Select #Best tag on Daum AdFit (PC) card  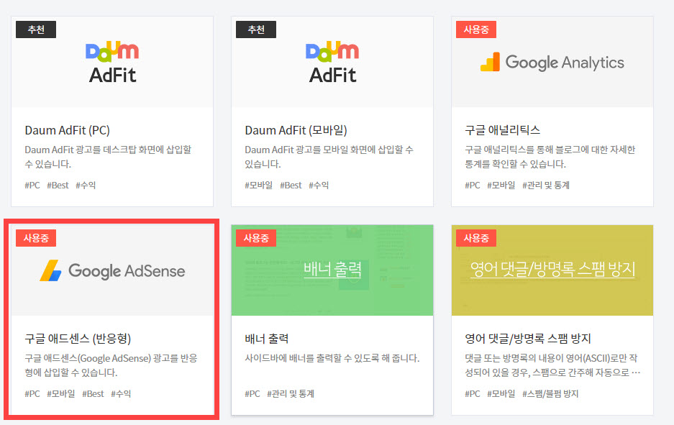58,186
